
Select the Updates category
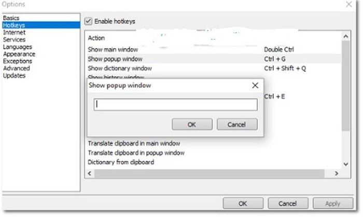click(14, 75)
